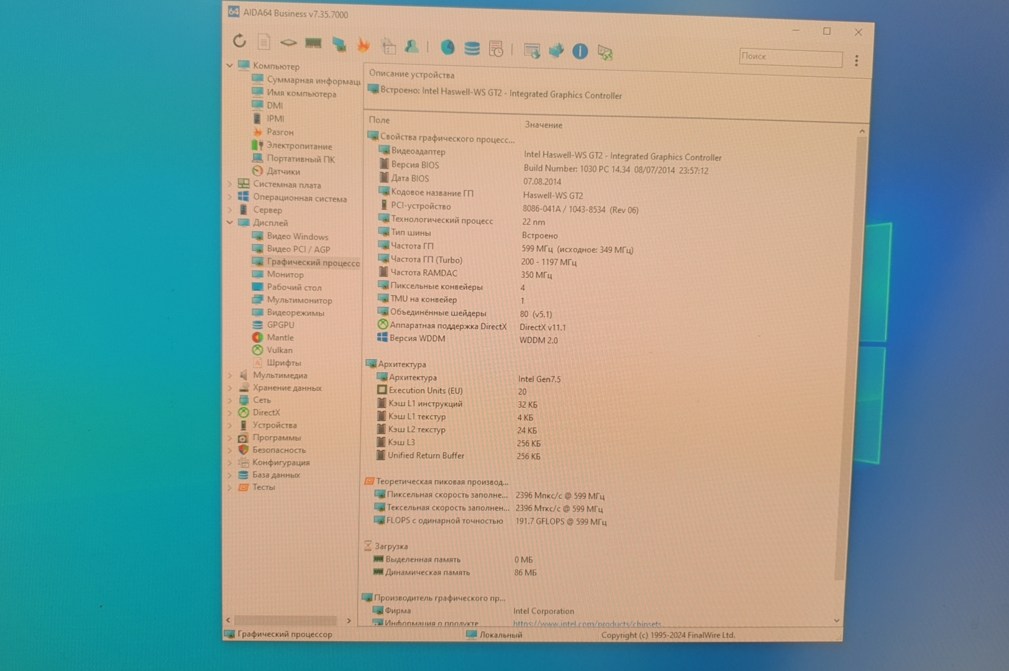1009x671 pixels.
Task: Expand the Мультимедиа tree node
Action: pos(230,375)
